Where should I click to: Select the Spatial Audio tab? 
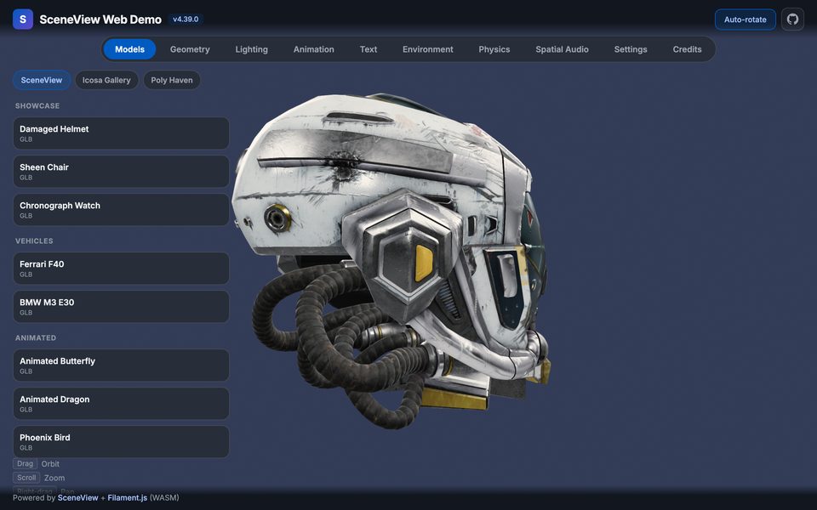[x=562, y=49]
